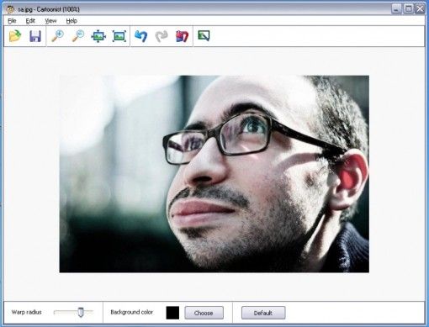Open an image with the folder icon
429x327 pixels.
(15, 36)
